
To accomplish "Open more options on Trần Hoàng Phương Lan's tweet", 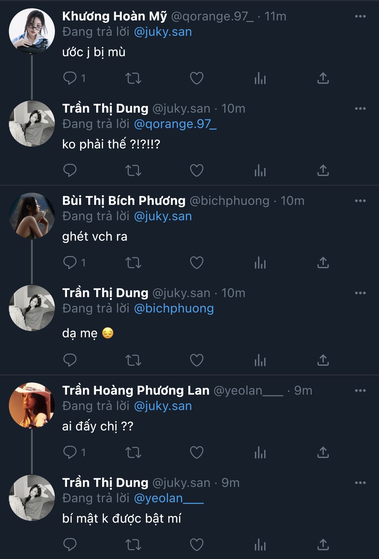I will coord(360,391).
